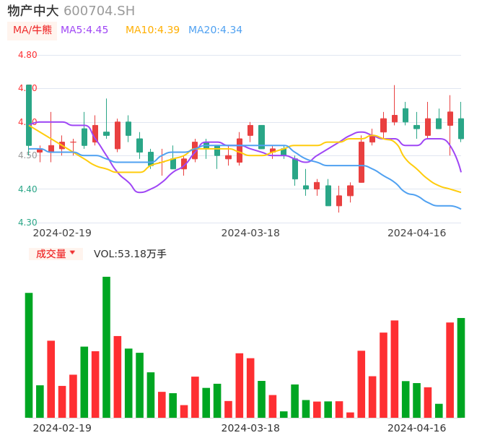
Task: Select the 600704.SH ticker code
Action: click(99, 11)
